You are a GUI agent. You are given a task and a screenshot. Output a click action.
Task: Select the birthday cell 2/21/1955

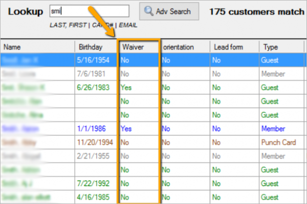tap(93, 156)
